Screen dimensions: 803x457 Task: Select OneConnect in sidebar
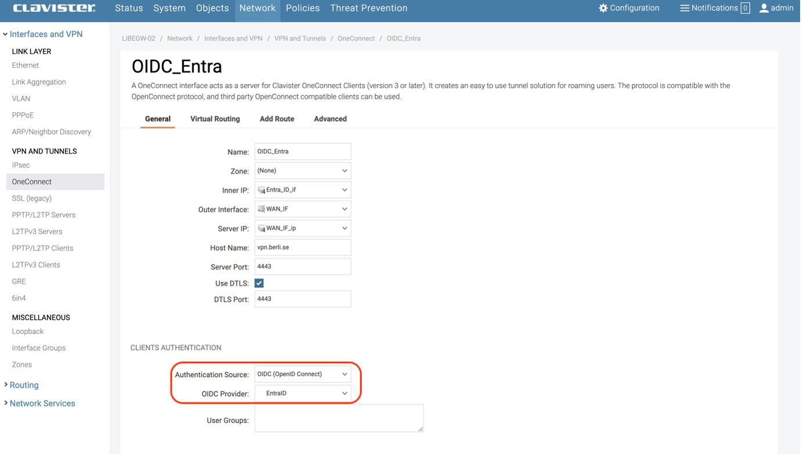[55, 182]
